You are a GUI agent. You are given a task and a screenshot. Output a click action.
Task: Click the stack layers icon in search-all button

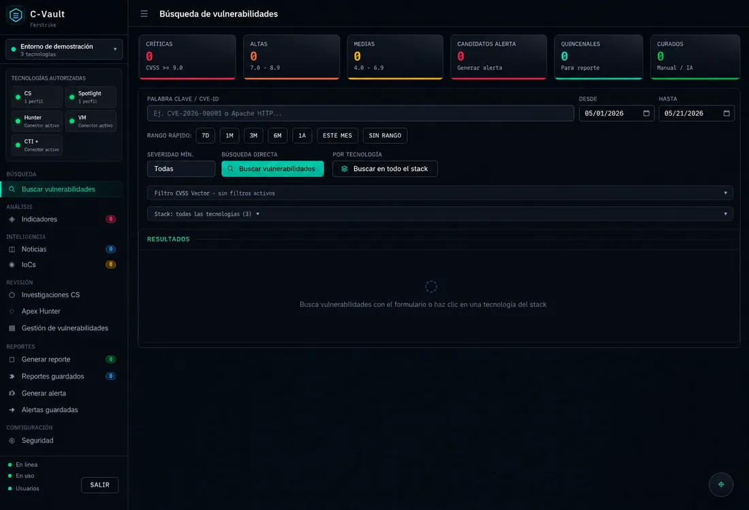tap(345, 169)
